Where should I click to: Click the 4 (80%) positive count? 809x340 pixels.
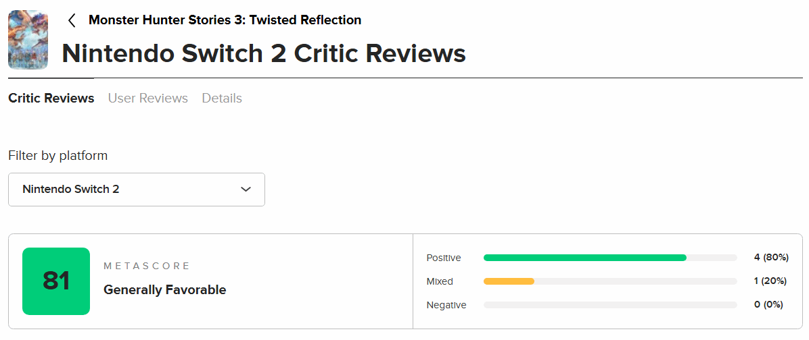coord(771,258)
